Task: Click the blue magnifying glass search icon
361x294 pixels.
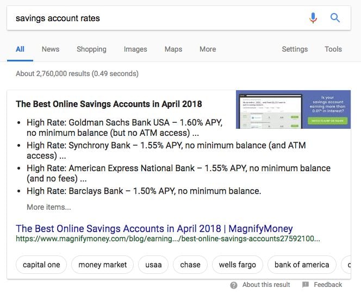Action: click(x=335, y=18)
